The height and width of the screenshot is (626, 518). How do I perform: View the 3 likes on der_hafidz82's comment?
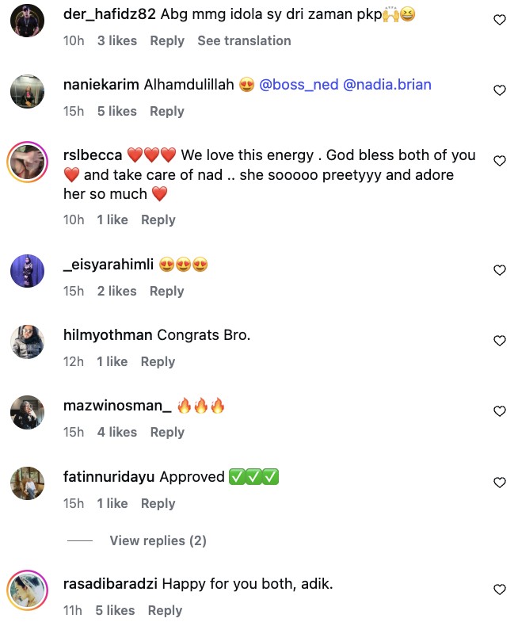tap(117, 40)
